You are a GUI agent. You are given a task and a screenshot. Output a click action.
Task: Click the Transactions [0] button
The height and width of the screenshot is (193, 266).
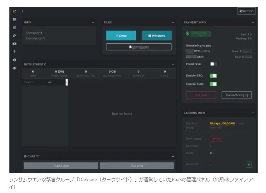[x=237, y=95]
